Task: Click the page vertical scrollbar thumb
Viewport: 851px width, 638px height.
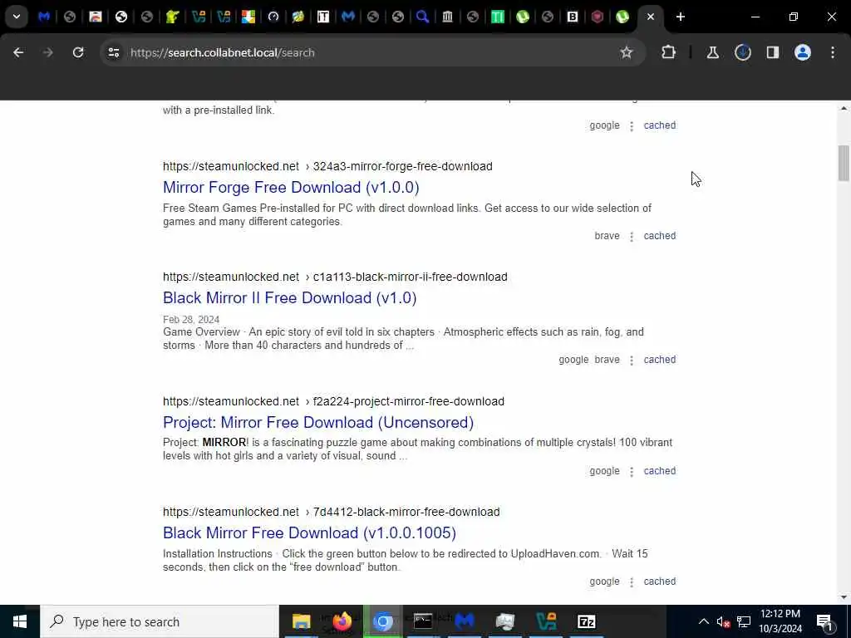Action: coord(844,163)
